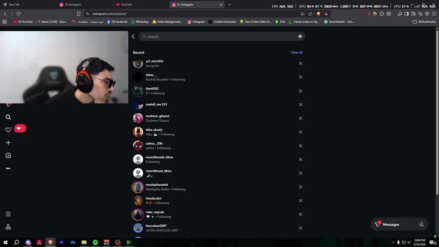439x247 pixels.
Task: Reload the page
Action: tap(19, 14)
